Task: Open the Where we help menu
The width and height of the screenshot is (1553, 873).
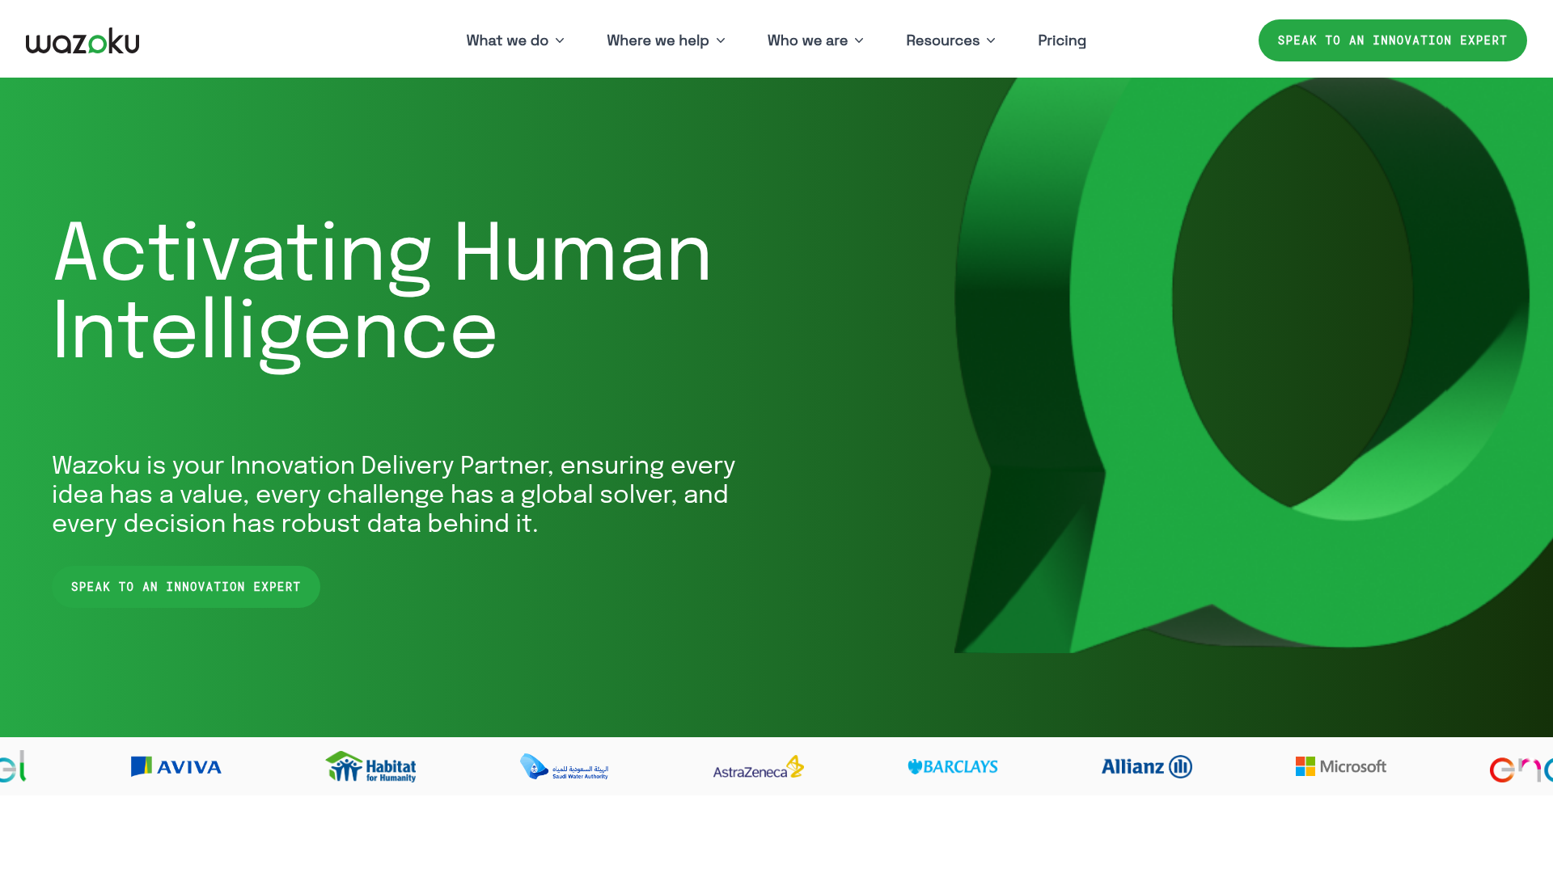Action: pyautogui.click(x=665, y=40)
